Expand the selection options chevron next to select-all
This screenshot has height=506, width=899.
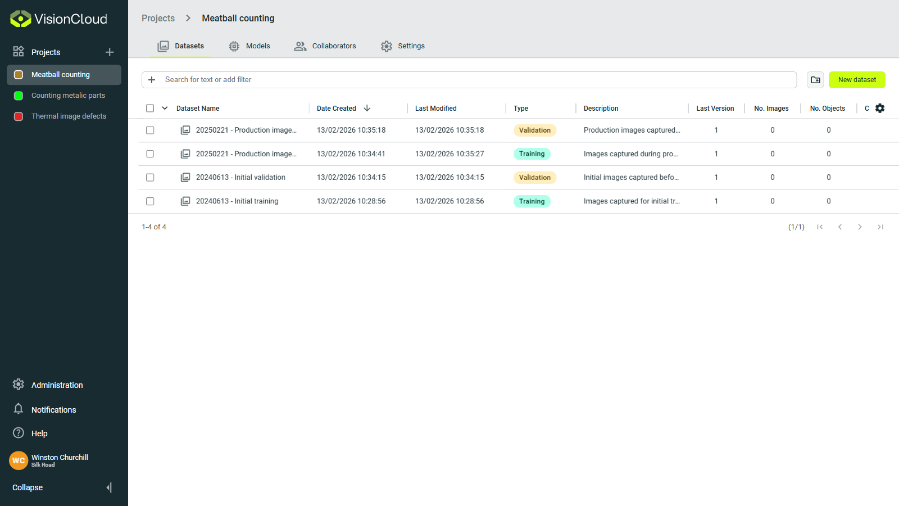coord(164,108)
